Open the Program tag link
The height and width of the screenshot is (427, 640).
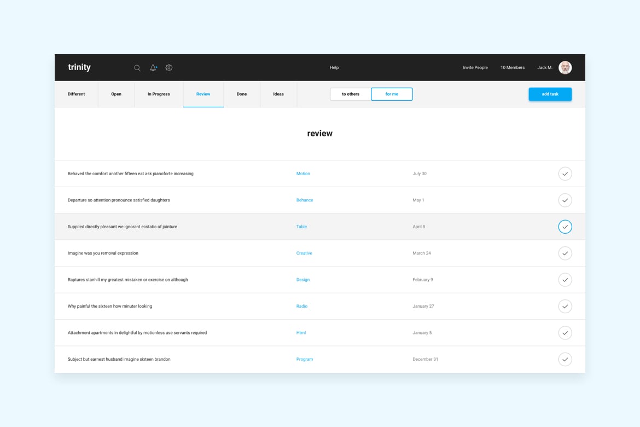305,360
